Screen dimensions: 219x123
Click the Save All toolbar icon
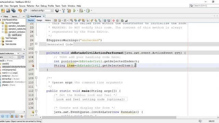13,11
